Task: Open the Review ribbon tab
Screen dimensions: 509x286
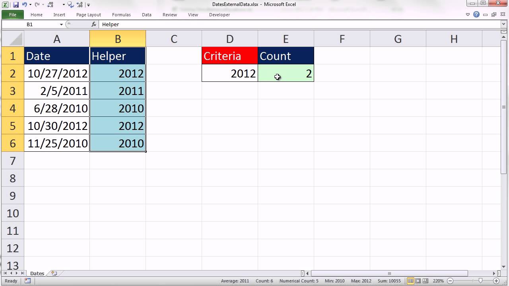Action: pyautogui.click(x=170, y=15)
